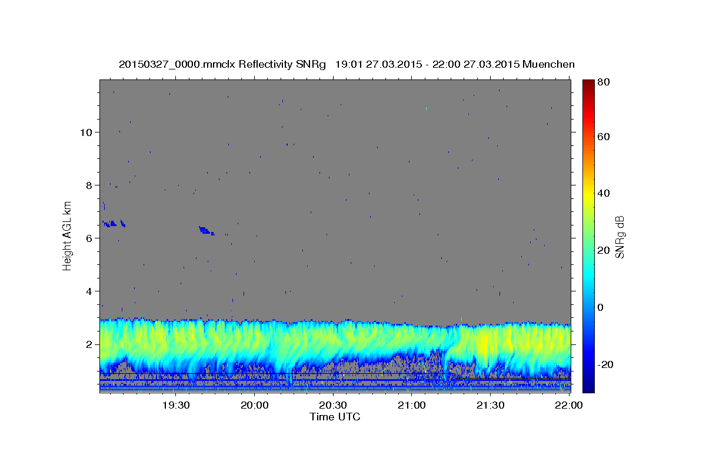Click the plot title starting with 20150327_0000.mmclx
The width and height of the screenshot is (706, 471).
[347, 64]
